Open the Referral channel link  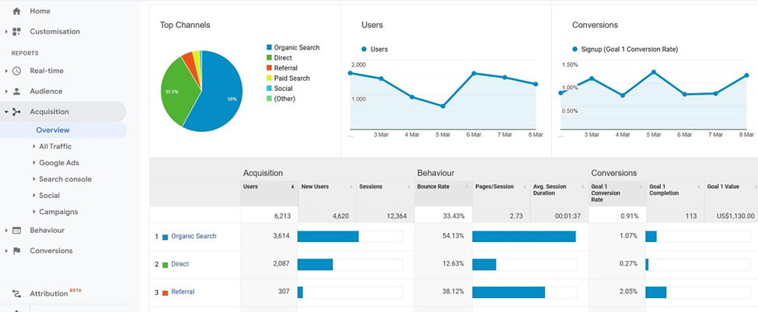pyautogui.click(x=183, y=292)
